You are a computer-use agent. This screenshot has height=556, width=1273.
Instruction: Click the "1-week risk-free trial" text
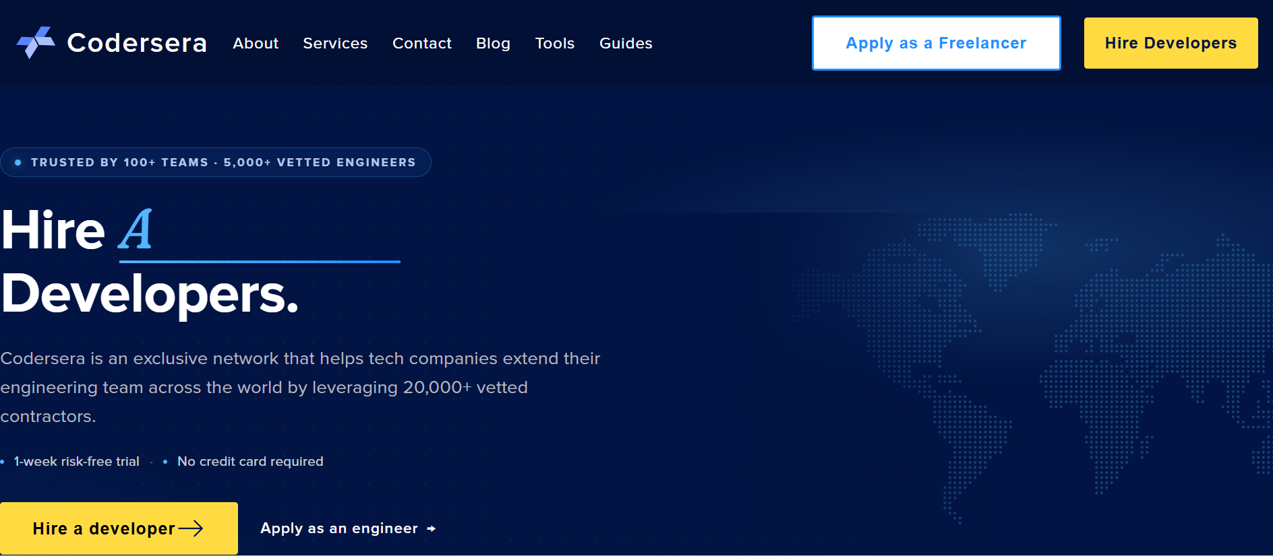(77, 462)
